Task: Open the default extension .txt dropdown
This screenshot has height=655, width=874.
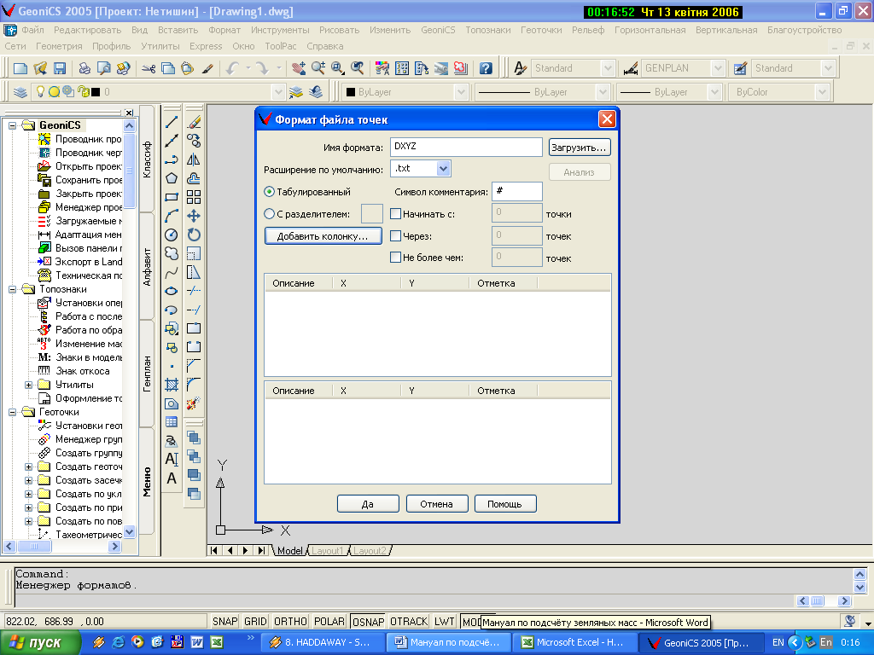Action: coord(442,169)
